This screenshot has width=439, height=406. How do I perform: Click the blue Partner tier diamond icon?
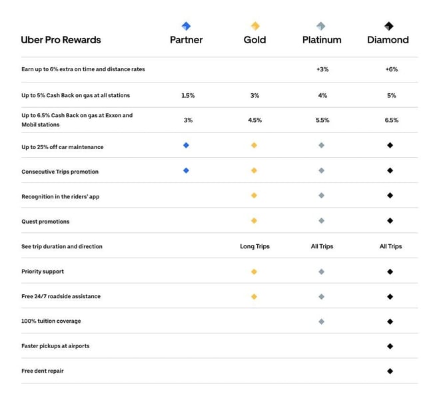point(186,26)
